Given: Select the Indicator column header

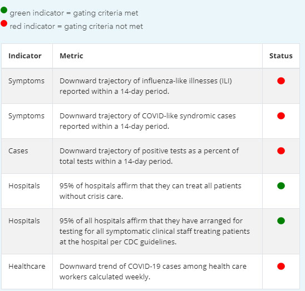Looking at the screenshot, I should click(x=25, y=56).
